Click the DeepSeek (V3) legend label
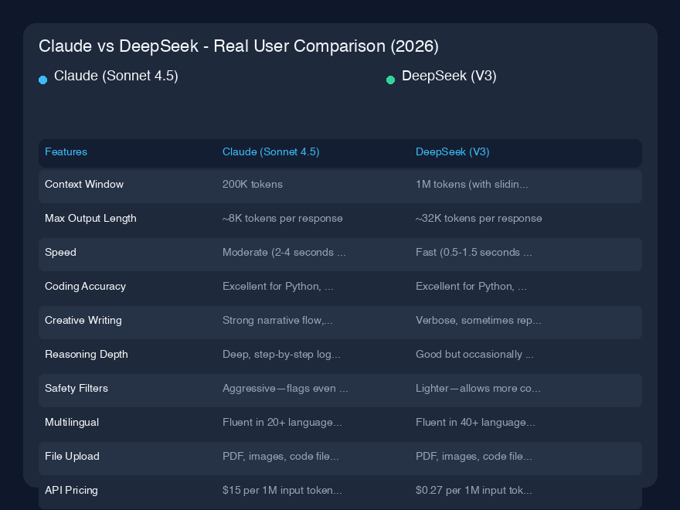Screen dimensions: 680x510 [449, 76]
